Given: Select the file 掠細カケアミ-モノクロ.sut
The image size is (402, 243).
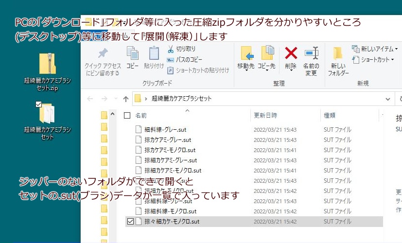Looking at the screenshot, I should pyautogui.click(x=173, y=171).
